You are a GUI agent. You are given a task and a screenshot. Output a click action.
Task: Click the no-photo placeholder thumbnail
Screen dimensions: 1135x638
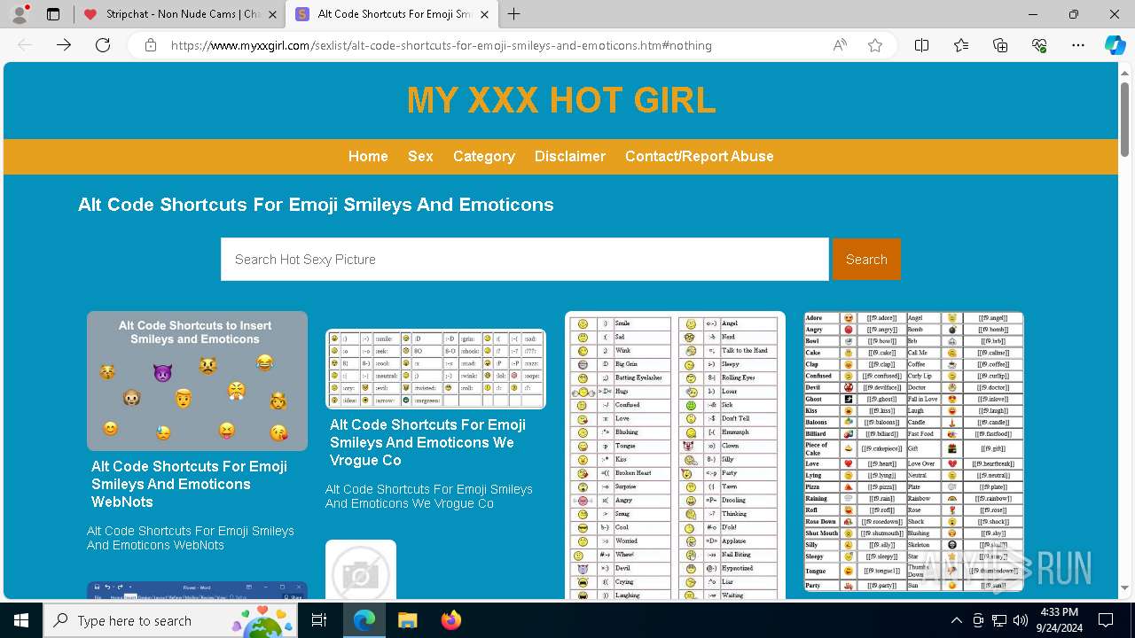(x=361, y=571)
